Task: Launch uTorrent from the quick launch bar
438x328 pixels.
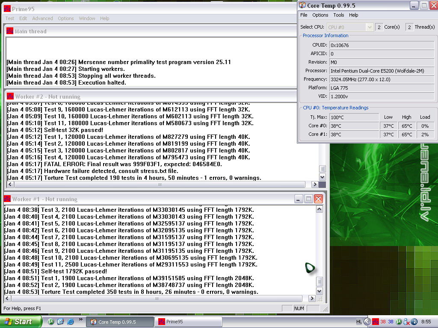Action: click(x=50, y=322)
